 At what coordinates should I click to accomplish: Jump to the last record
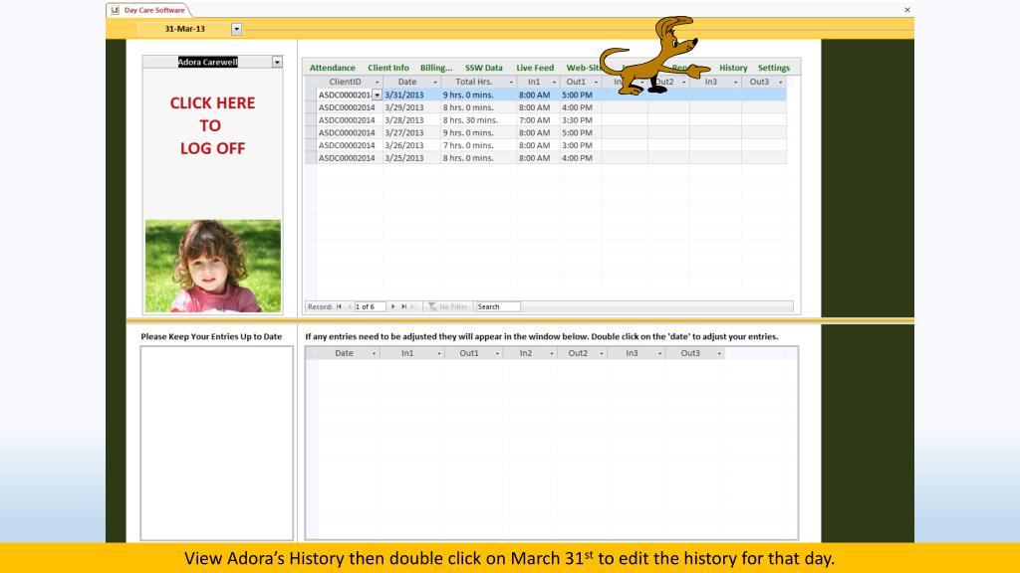click(x=404, y=306)
